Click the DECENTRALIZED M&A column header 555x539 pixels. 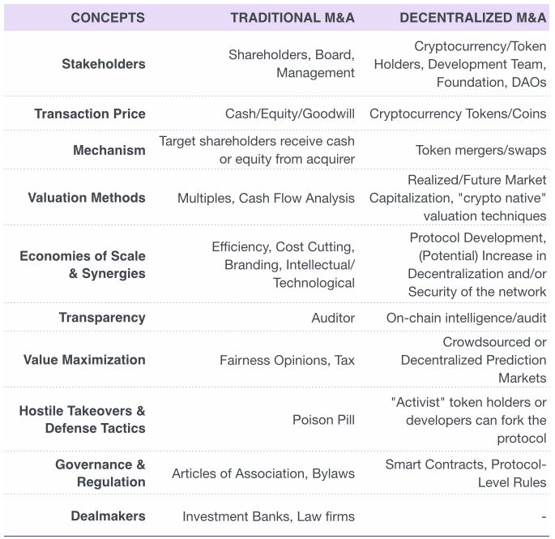point(473,18)
